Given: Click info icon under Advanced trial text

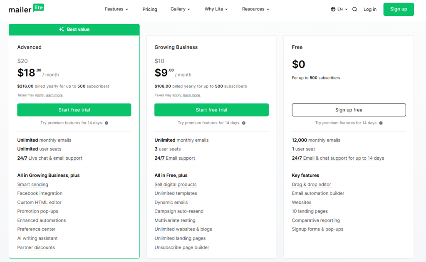Looking at the screenshot, I should pyautogui.click(x=106, y=123).
